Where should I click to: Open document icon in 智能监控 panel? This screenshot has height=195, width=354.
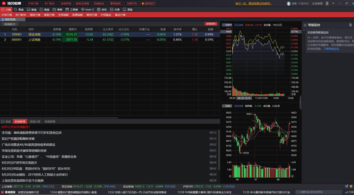tap(350, 25)
